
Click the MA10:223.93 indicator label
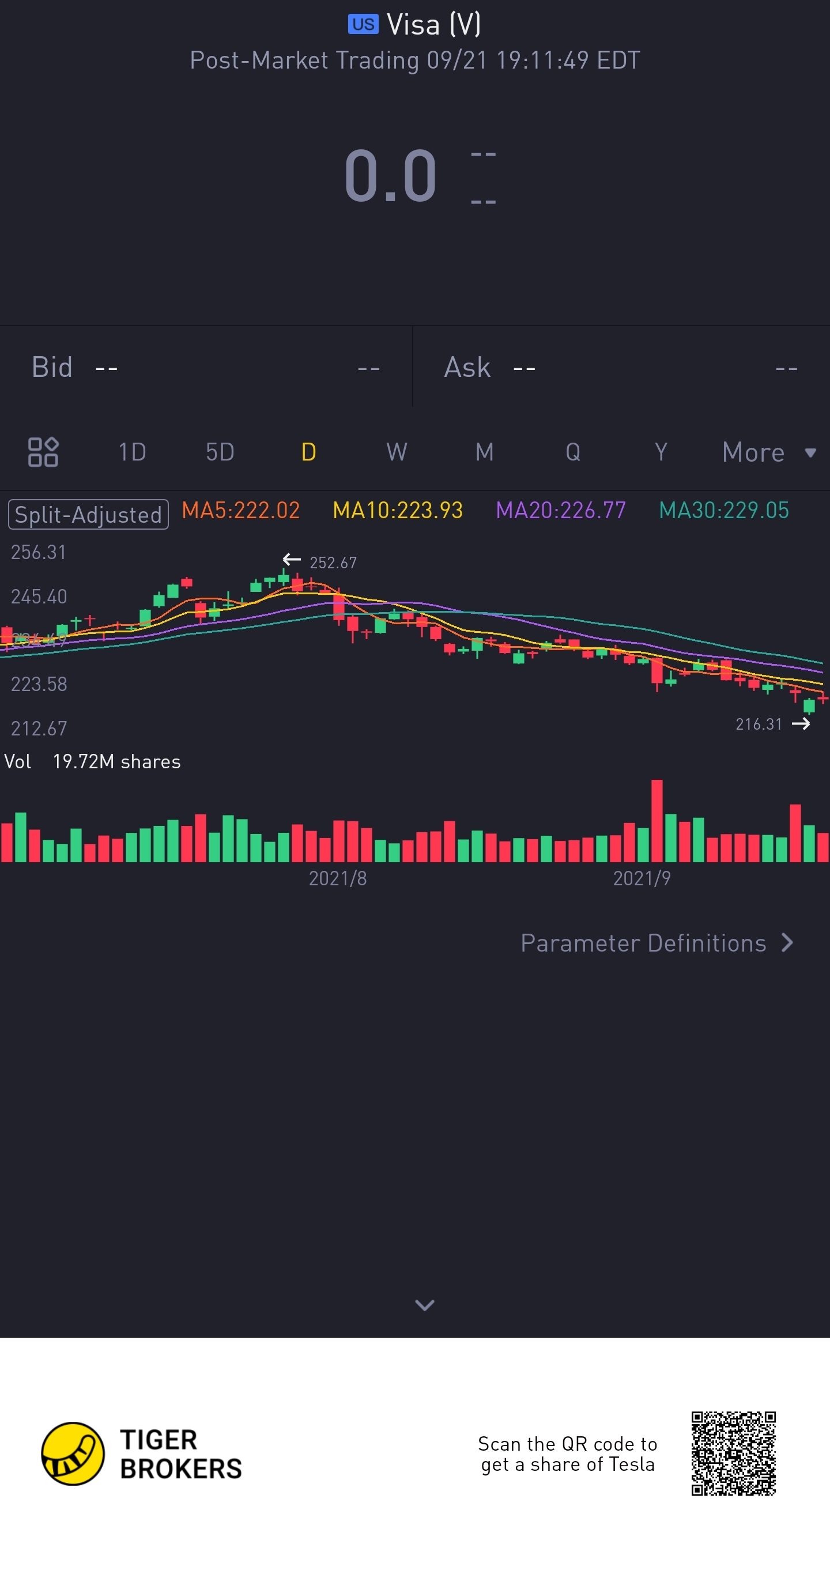tap(398, 510)
